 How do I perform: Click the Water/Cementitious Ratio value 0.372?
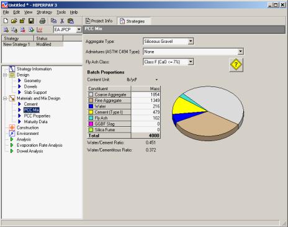click(151, 150)
